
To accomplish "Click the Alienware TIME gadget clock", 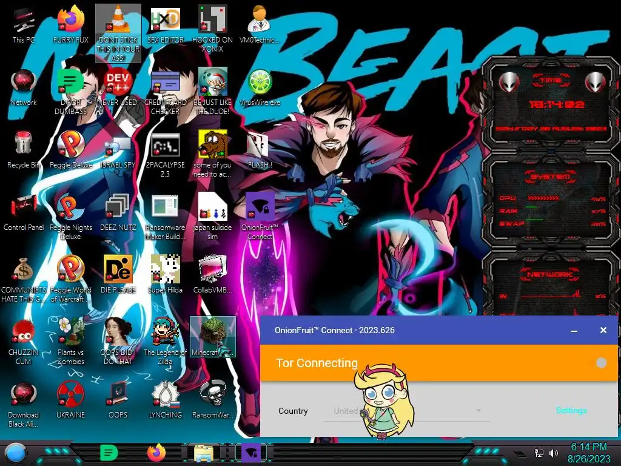I will coord(557,104).
